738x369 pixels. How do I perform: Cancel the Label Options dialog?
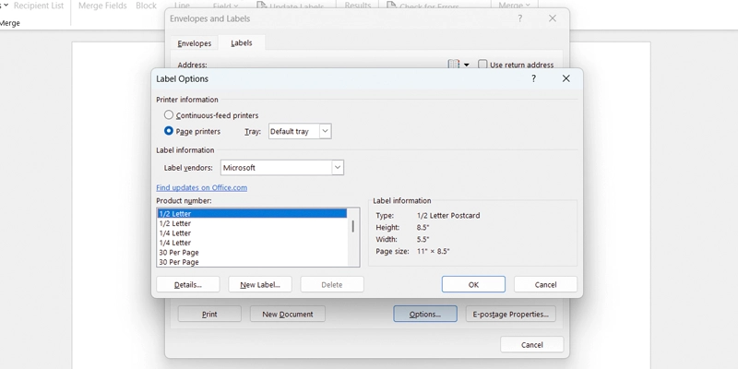pos(545,285)
